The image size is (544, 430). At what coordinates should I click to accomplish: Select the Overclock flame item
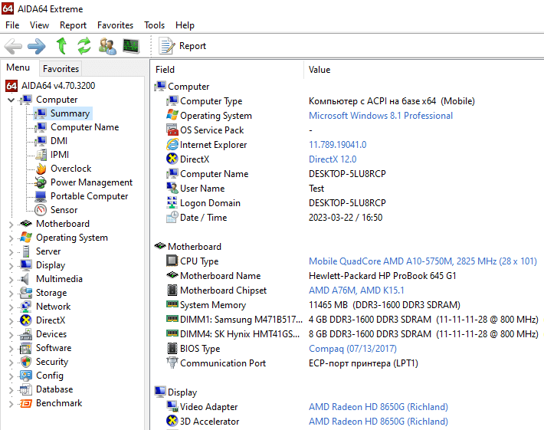[x=70, y=169]
